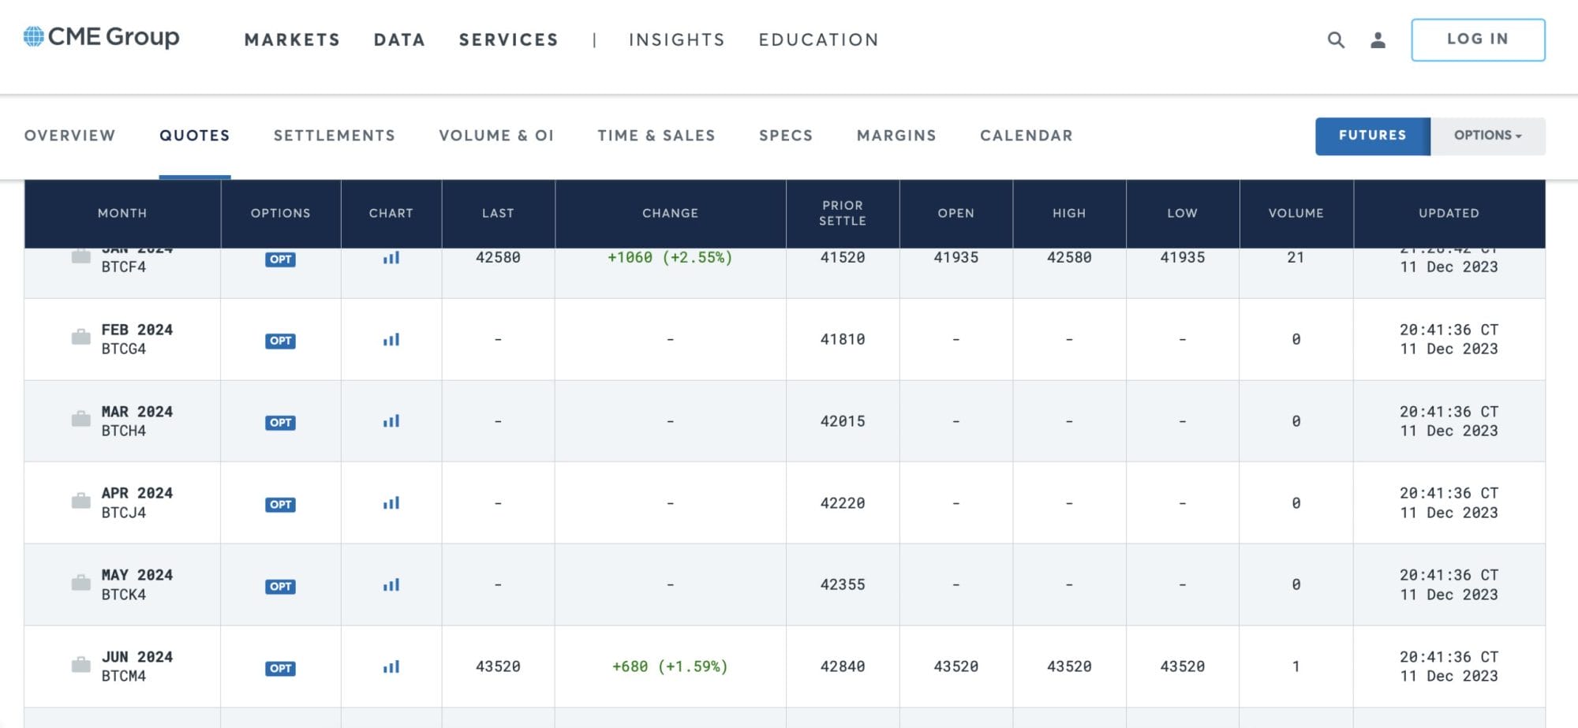Click the OPT button for JUN 2024
The height and width of the screenshot is (728, 1578).
tap(280, 668)
